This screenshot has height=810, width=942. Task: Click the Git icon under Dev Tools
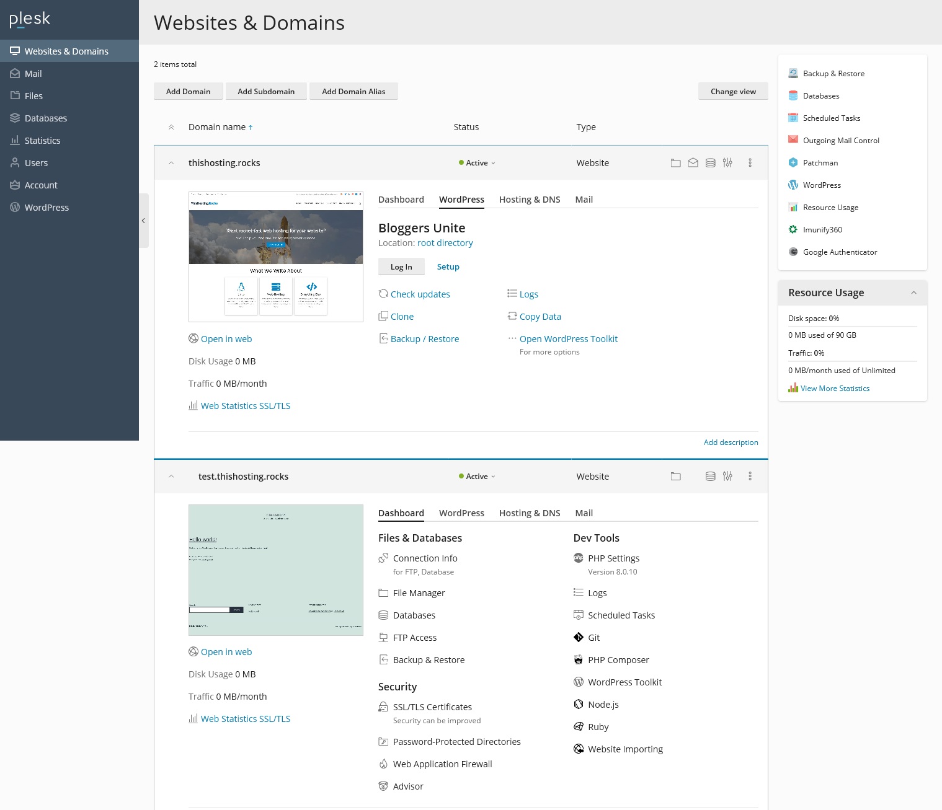[579, 637]
